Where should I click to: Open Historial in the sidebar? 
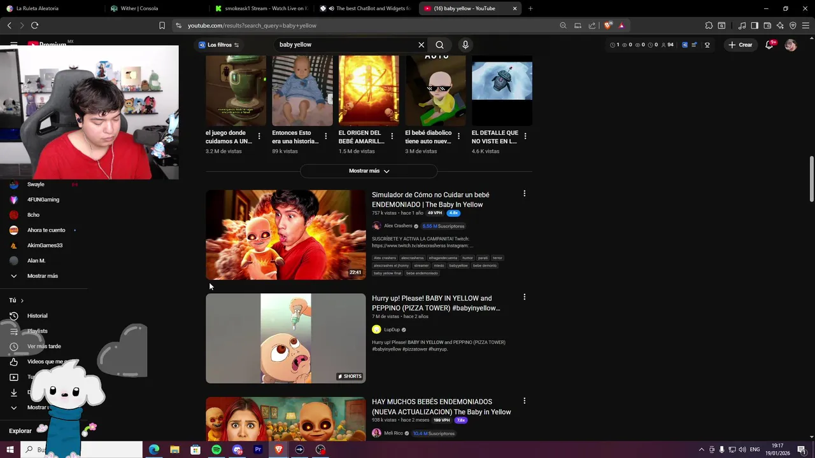37,316
